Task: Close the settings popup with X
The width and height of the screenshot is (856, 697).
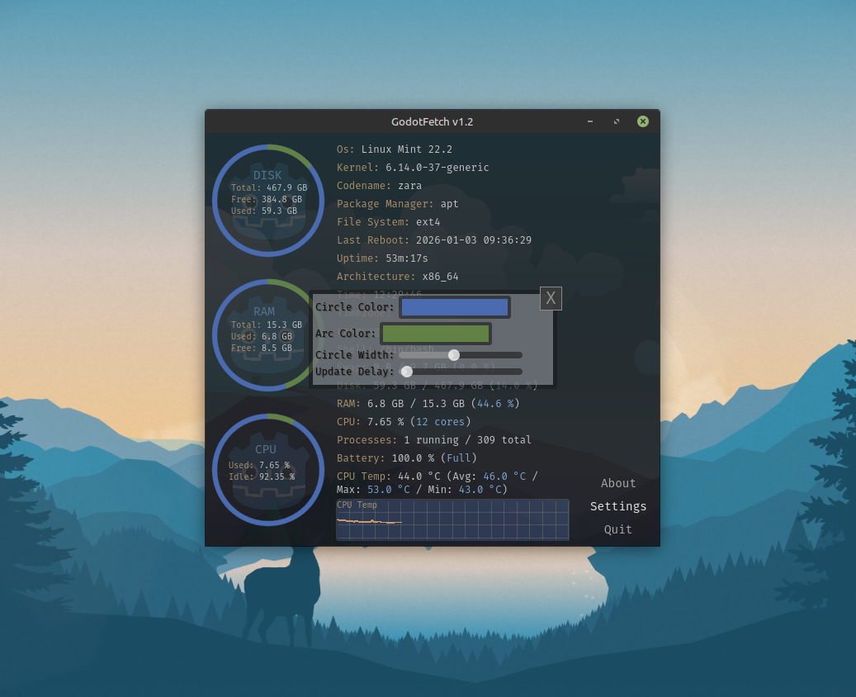Action: (551, 298)
